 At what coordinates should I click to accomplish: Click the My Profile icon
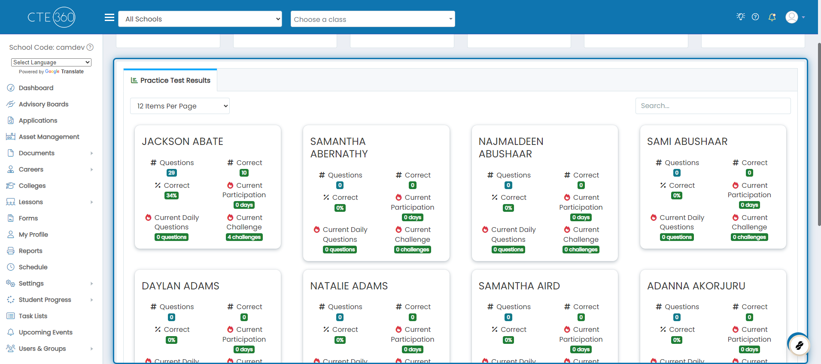[x=11, y=235]
